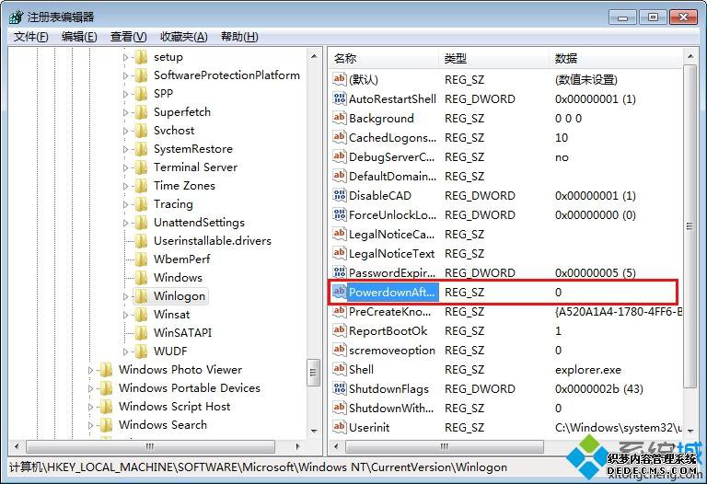707x484 pixels.
Task: Click the ForceUnlockLo... DWORD value icon
Action: click(x=339, y=215)
